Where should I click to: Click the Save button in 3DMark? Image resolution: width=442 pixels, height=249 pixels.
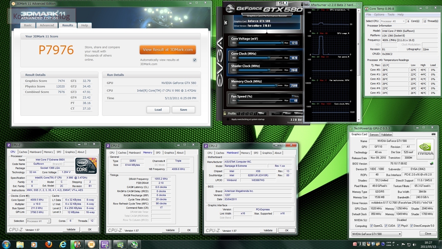183,110
